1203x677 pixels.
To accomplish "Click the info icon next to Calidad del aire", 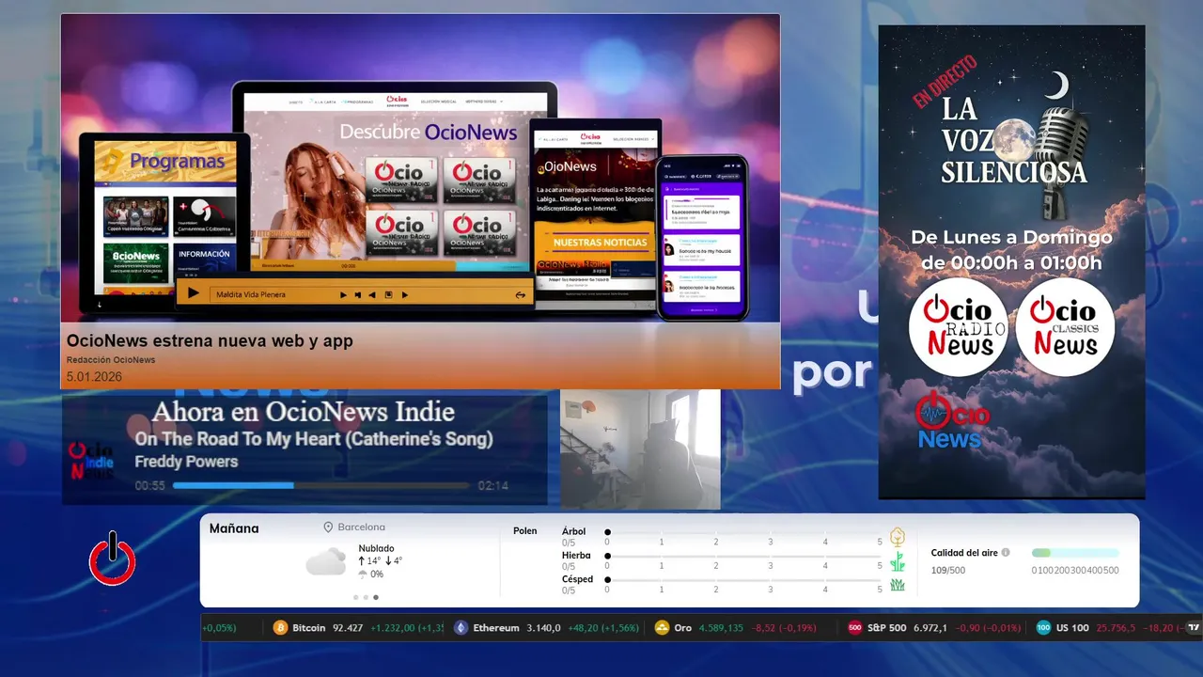I will coord(1006,553).
